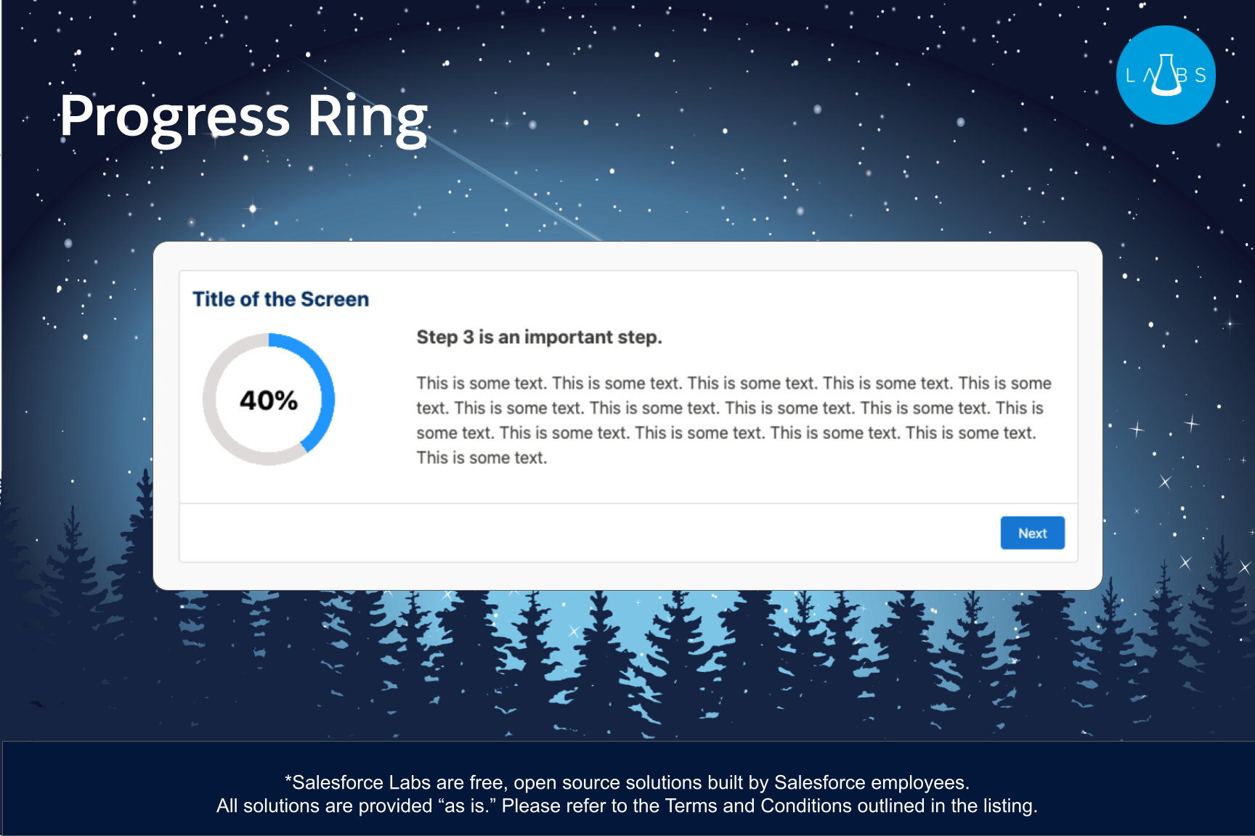Click the Terms and Conditions sentence in footer
The width and height of the screenshot is (1255, 836).
627,806
